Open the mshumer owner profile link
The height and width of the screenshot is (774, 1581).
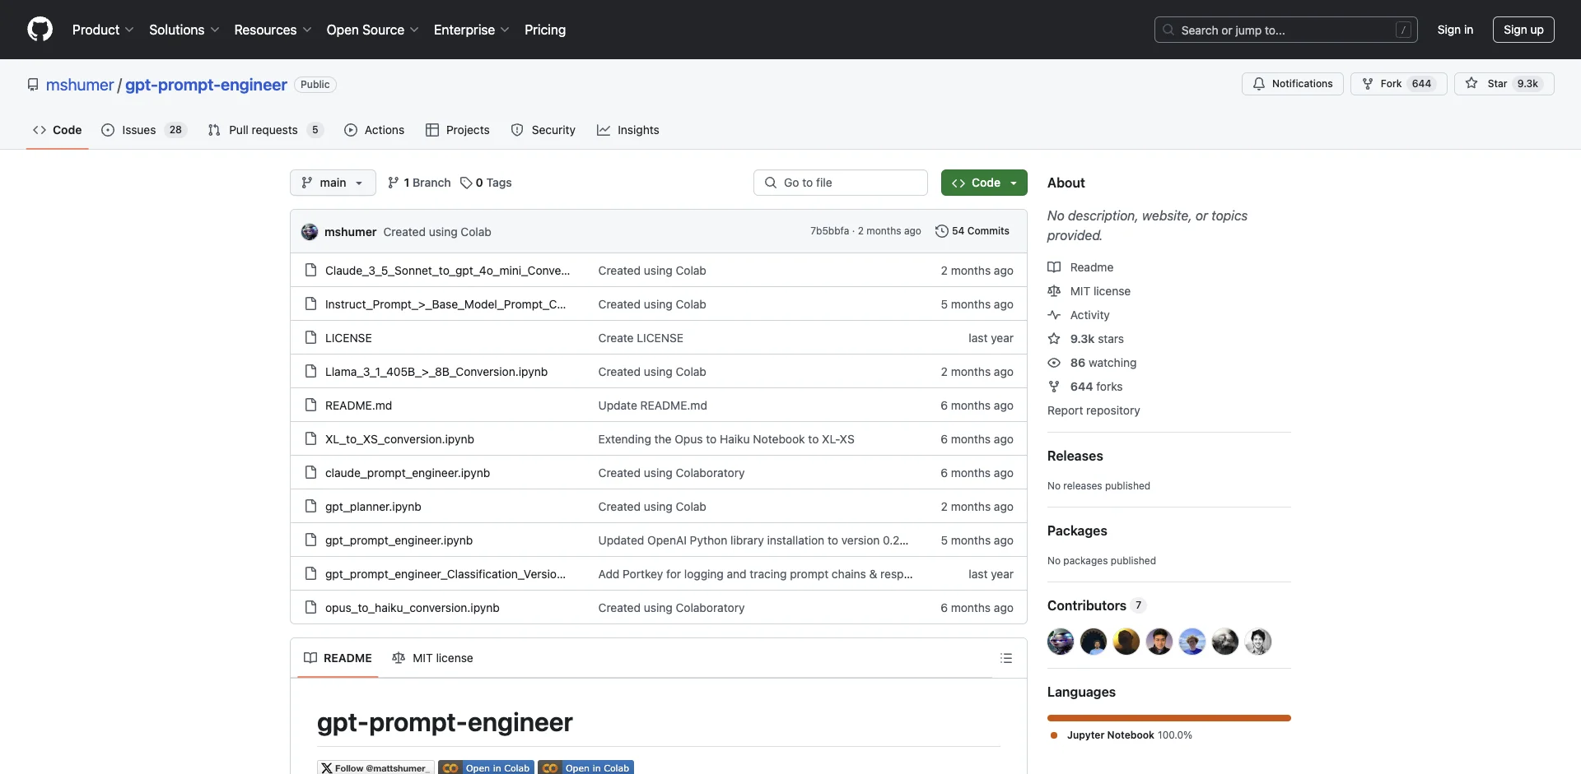(80, 85)
